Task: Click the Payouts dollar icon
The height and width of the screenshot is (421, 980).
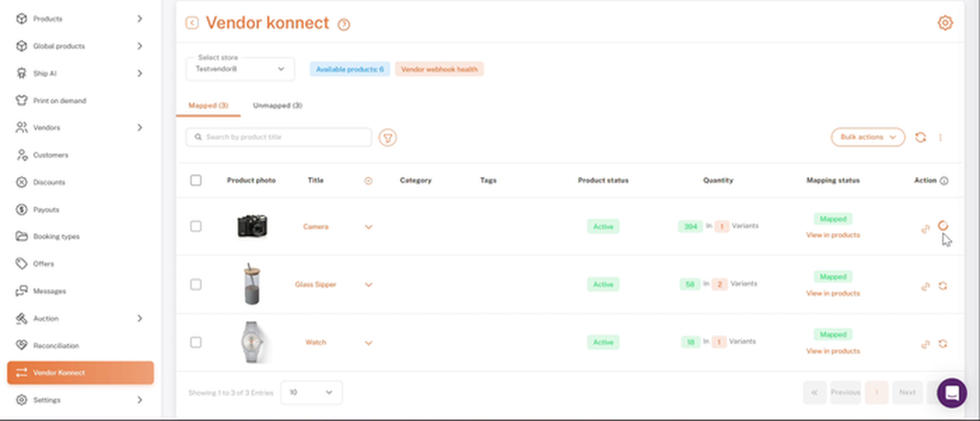Action: click(21, 209)
